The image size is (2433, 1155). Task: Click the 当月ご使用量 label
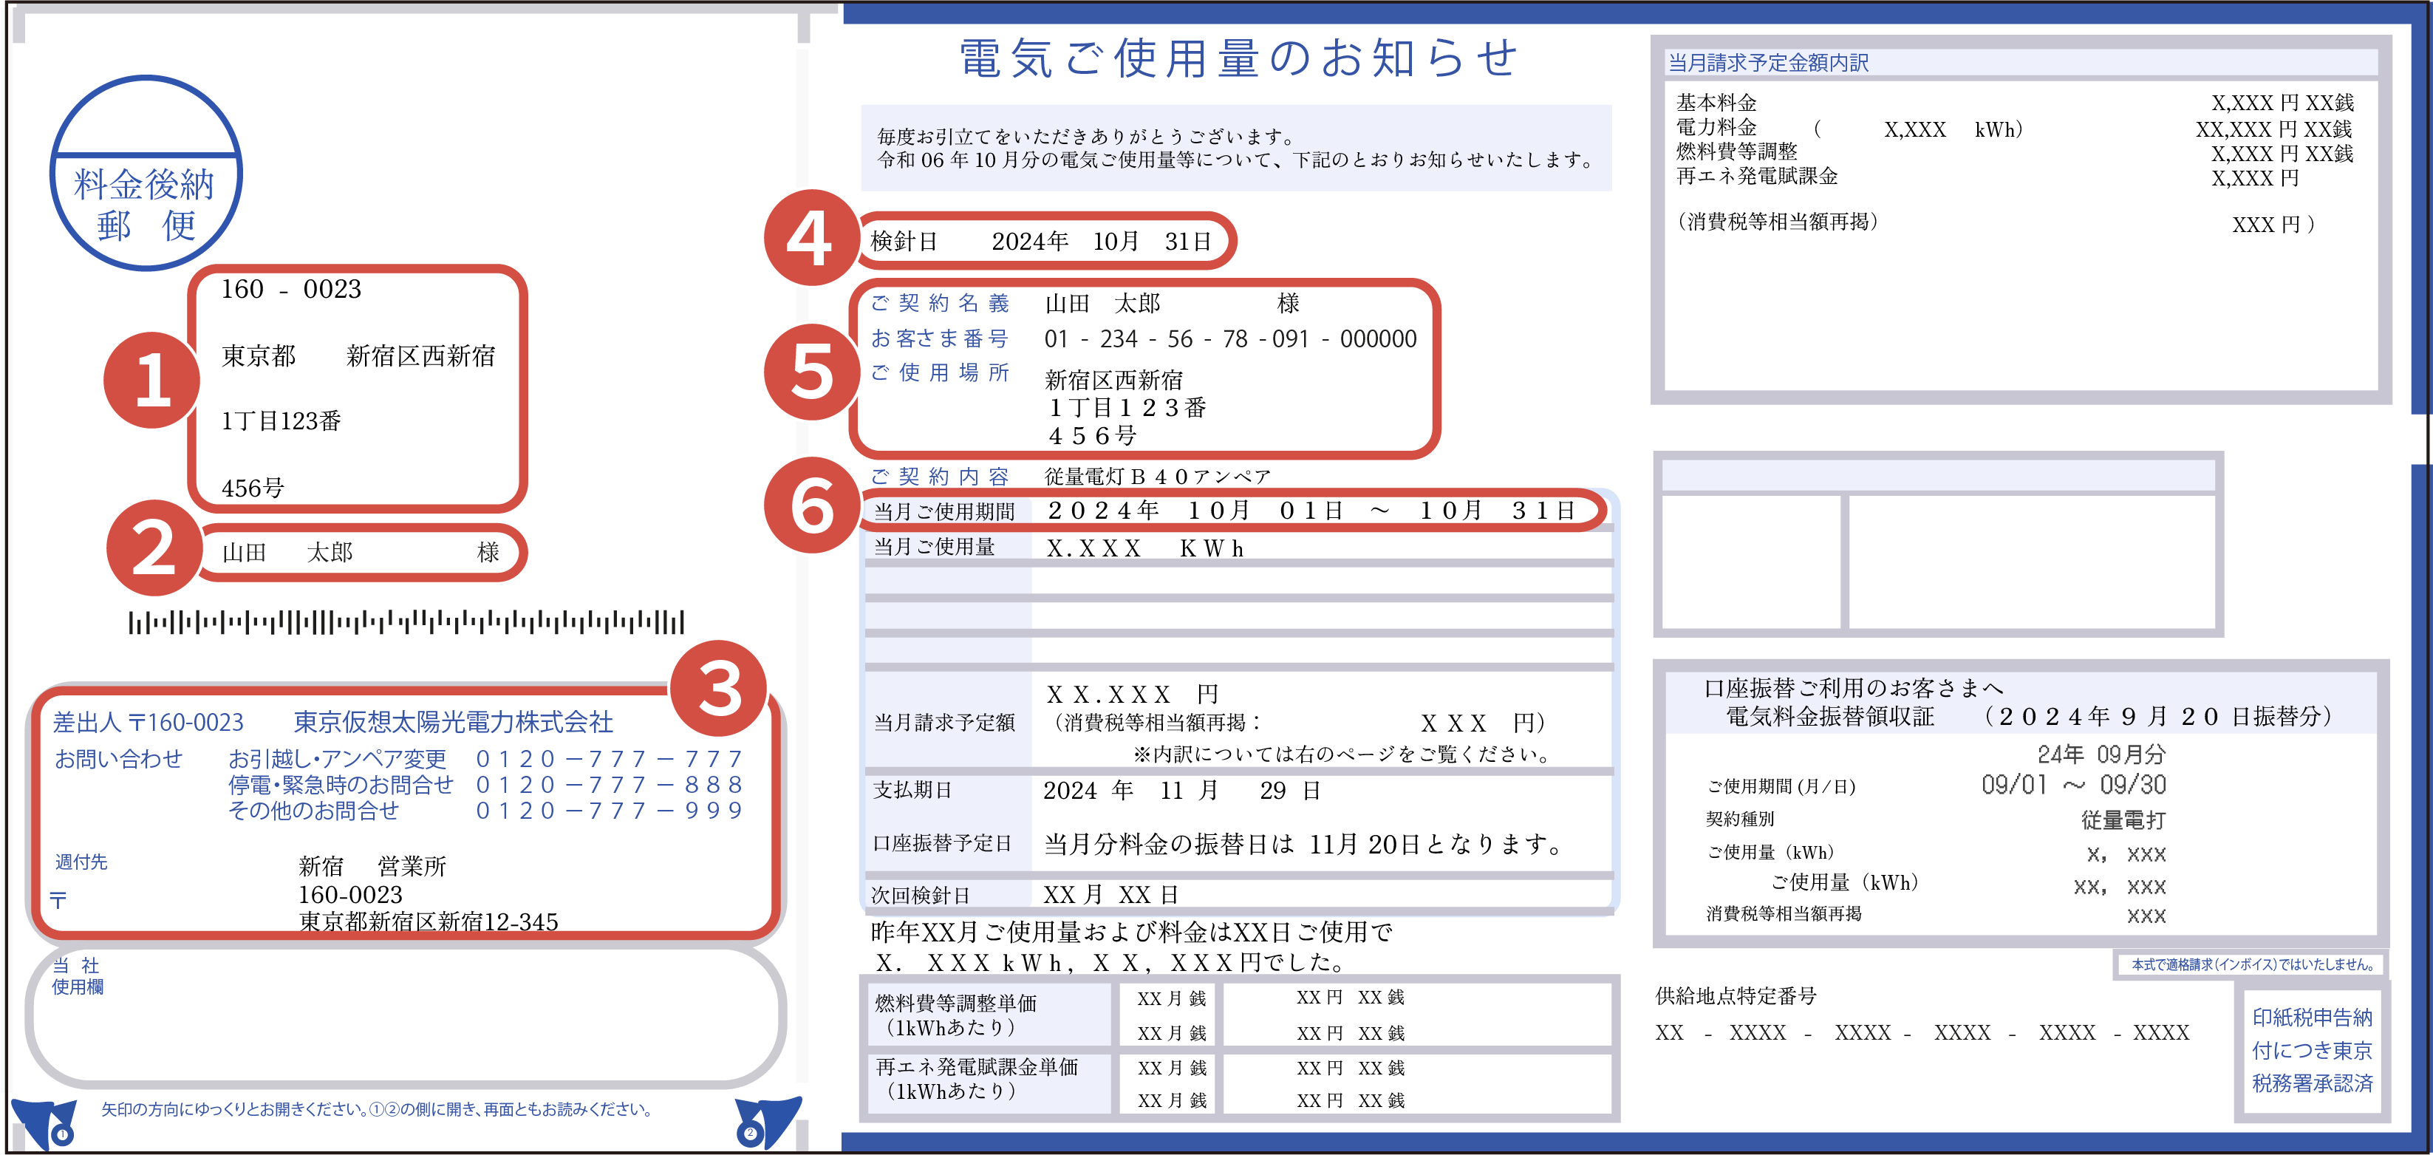pos(934,547)
